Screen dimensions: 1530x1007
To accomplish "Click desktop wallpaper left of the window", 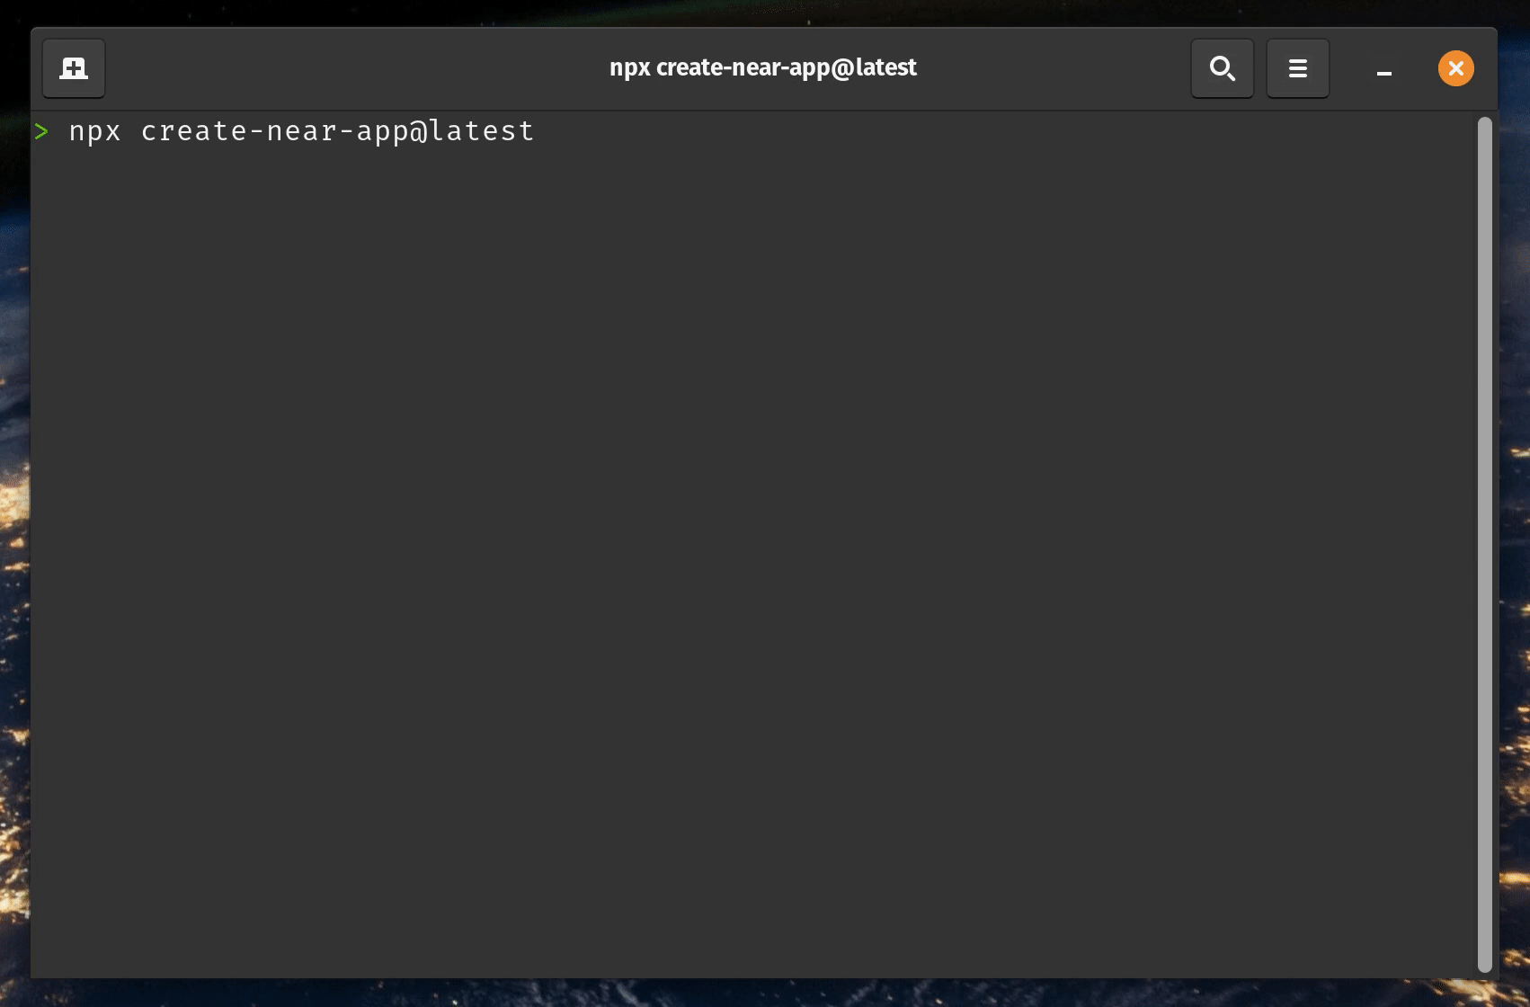I will click(13, 539).
